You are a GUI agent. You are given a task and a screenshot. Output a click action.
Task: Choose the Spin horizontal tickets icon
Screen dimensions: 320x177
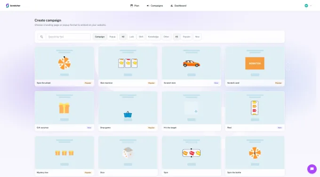click(192, 153)
